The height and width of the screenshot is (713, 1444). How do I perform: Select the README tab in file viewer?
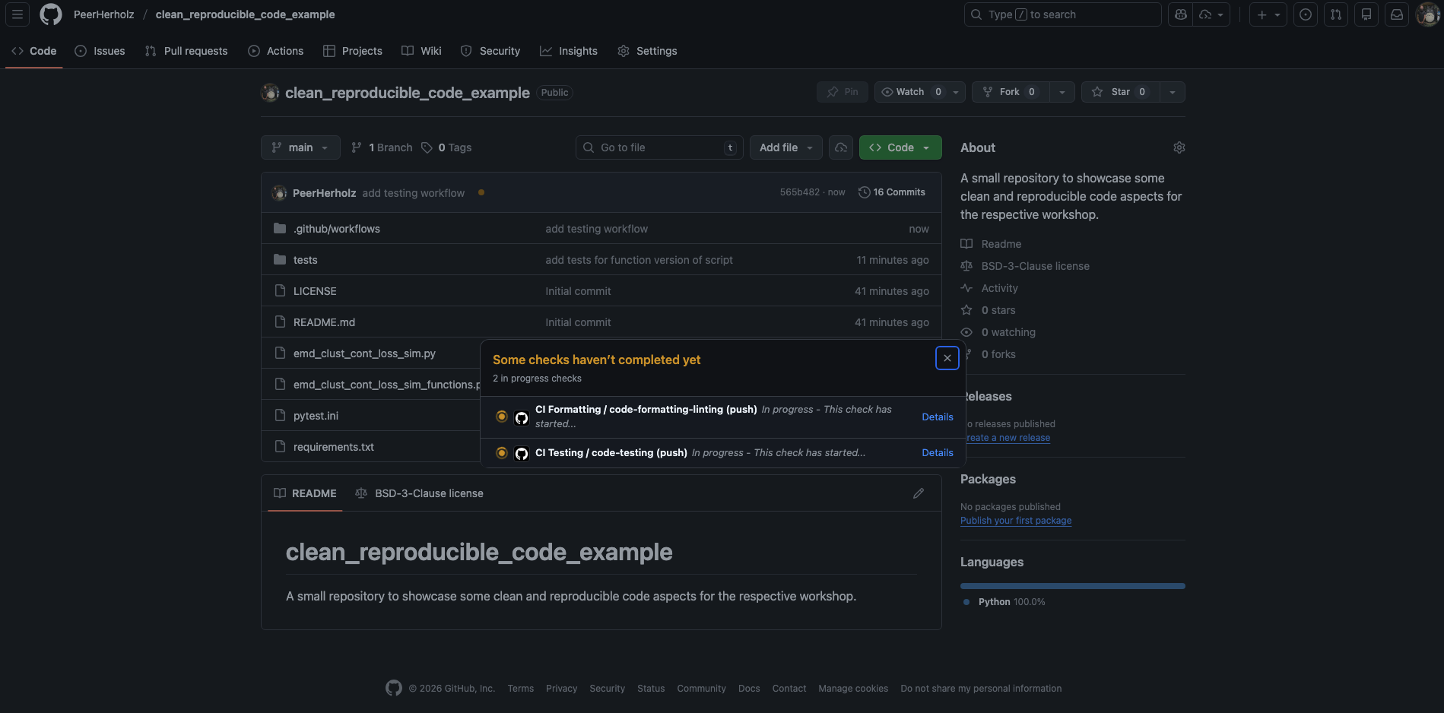(305, 493)
